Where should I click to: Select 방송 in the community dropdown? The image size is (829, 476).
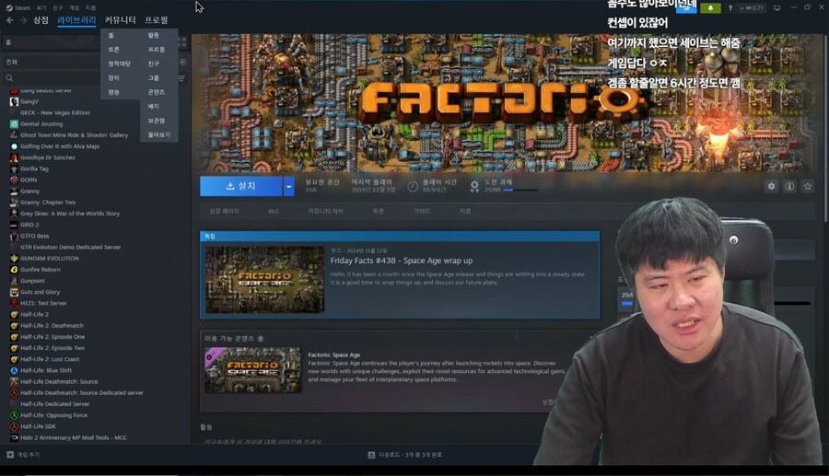coord(113,92)
